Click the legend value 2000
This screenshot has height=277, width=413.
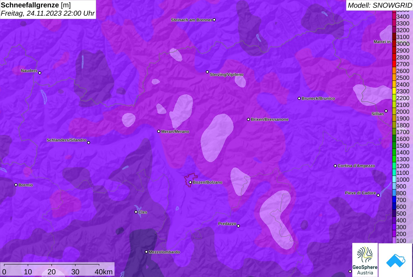point(403,112)
